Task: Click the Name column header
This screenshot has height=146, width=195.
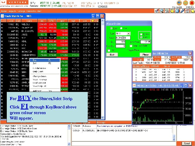Action: click(x=29, y=21)
